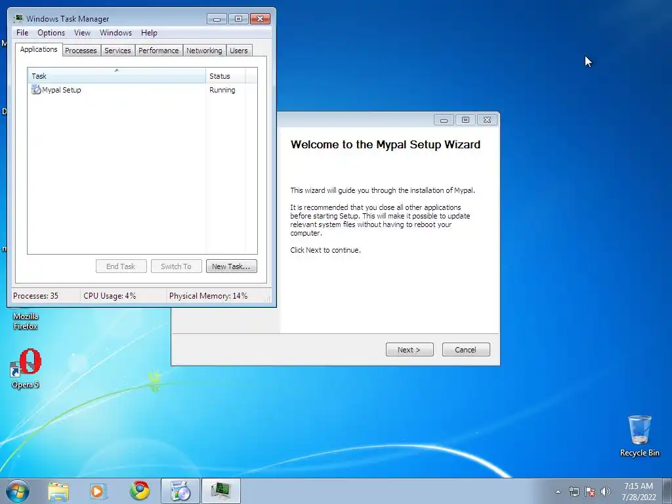This screenshot has height=504, width=672.
Task: Open the Start menu orb
Action: pyautogui.click(x=18, y=491)
